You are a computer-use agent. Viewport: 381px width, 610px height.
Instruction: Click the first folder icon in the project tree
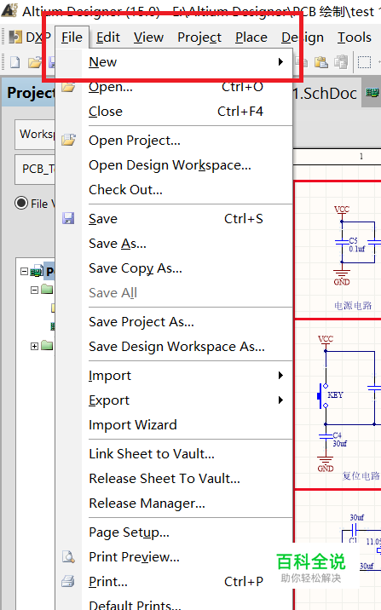(x=47, y=289)
